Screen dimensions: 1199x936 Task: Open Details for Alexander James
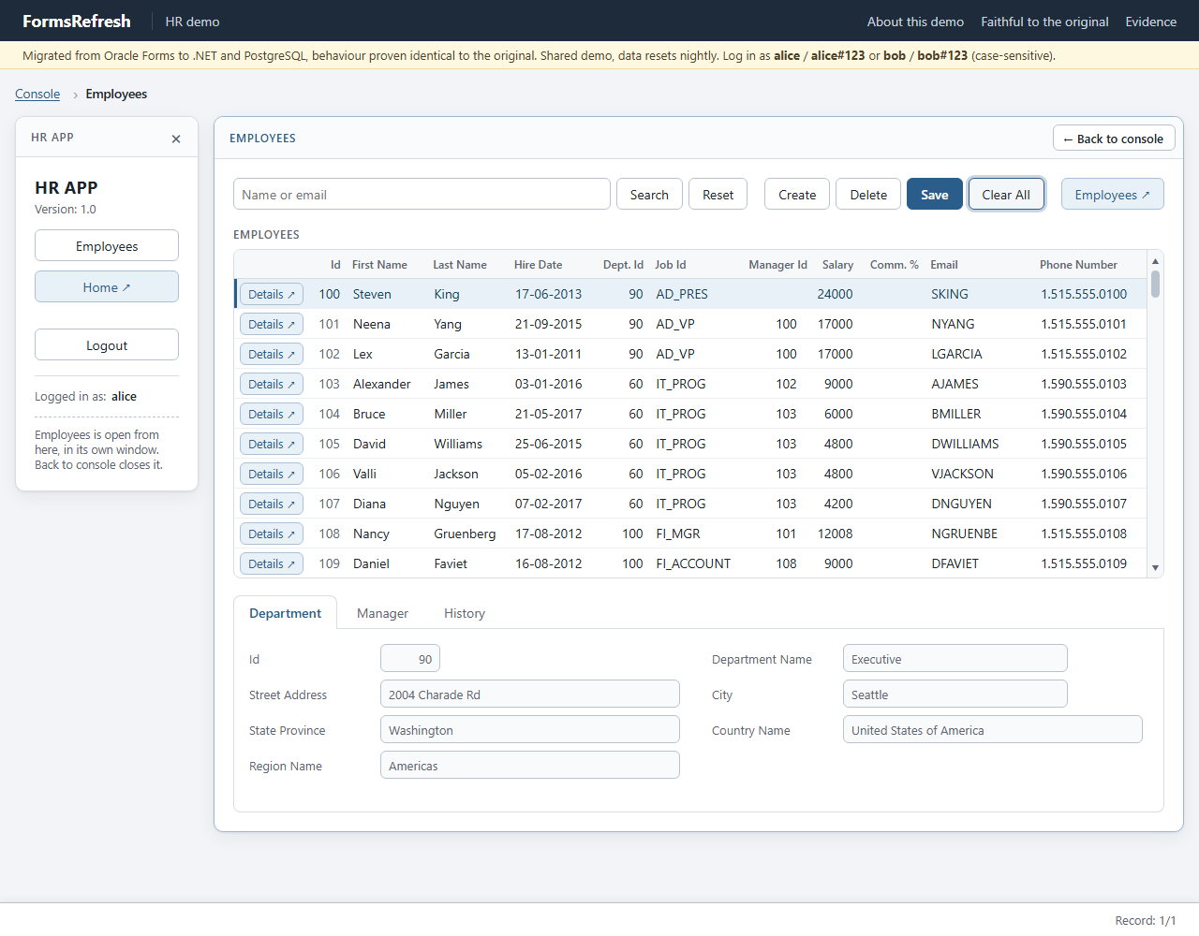tap(272, 384)
